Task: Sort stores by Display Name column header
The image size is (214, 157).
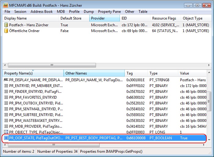Action: 31,18
